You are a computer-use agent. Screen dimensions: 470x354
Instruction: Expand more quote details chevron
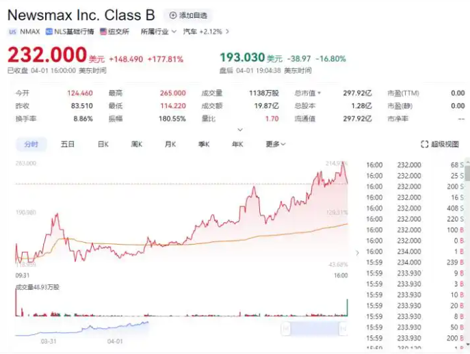coord(240,130)
